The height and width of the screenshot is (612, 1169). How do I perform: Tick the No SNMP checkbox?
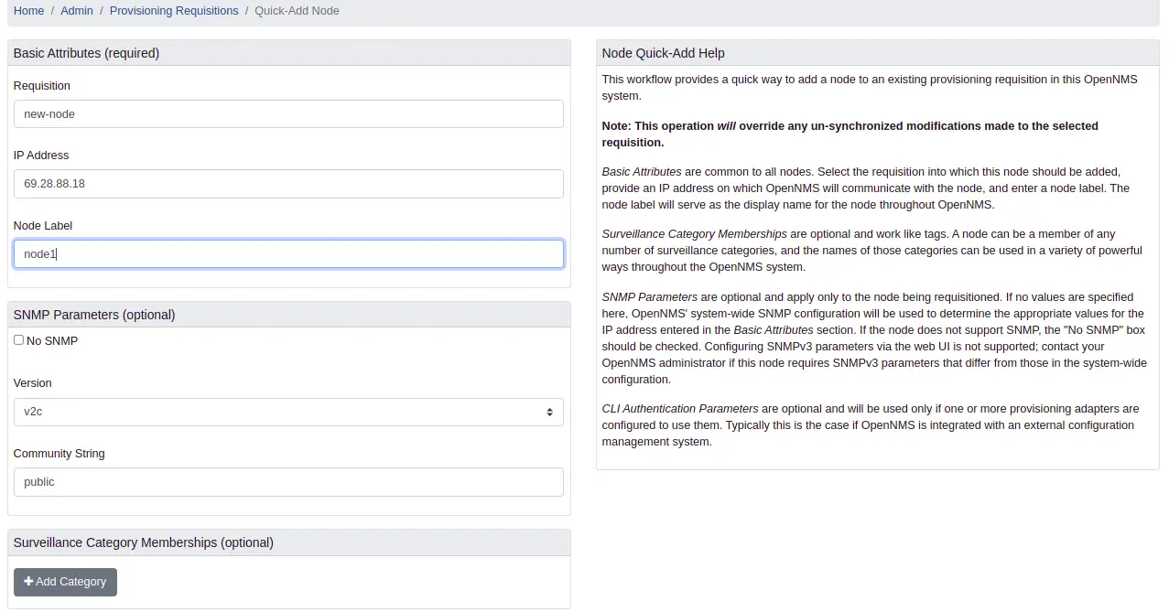pos(19,340)
